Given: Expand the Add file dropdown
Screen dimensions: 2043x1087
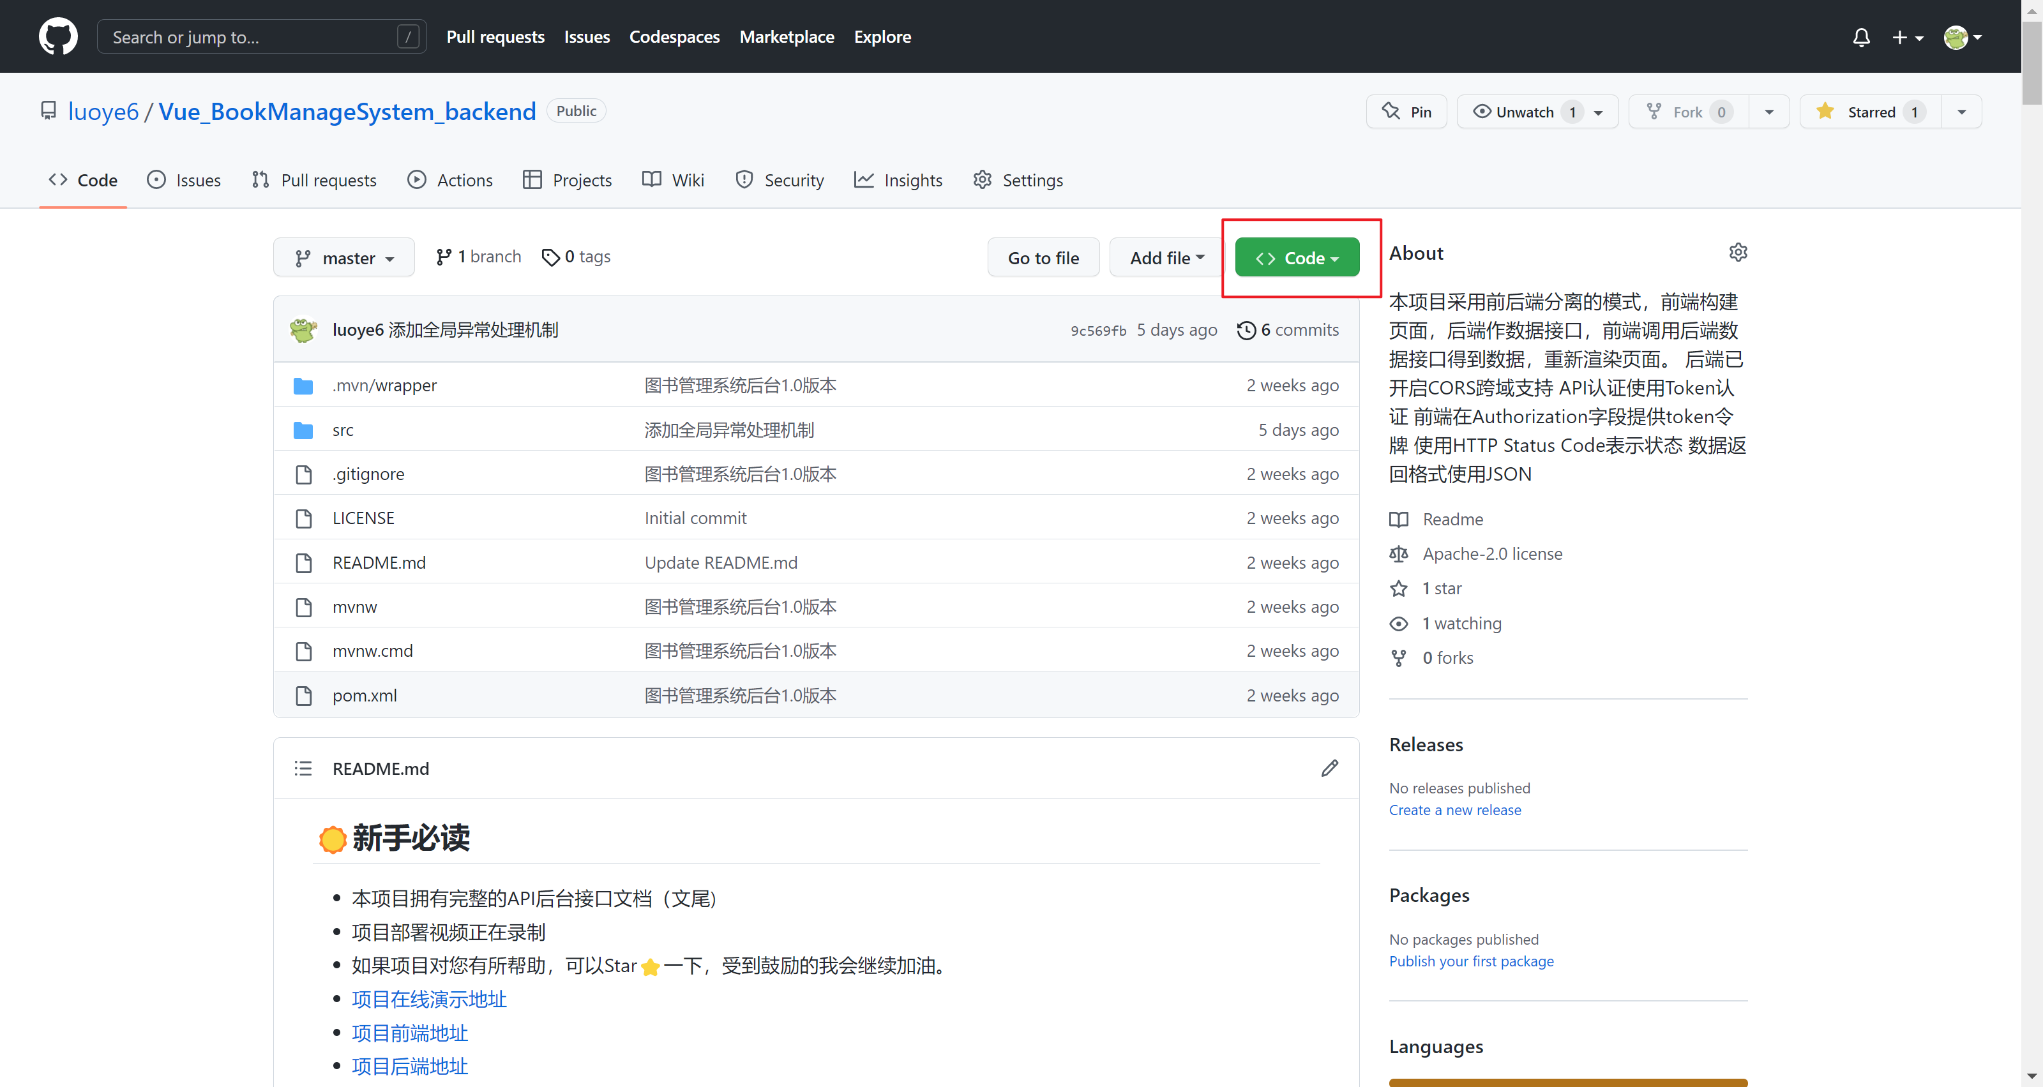Looking at the screenshot, I should pos(1166,258).
